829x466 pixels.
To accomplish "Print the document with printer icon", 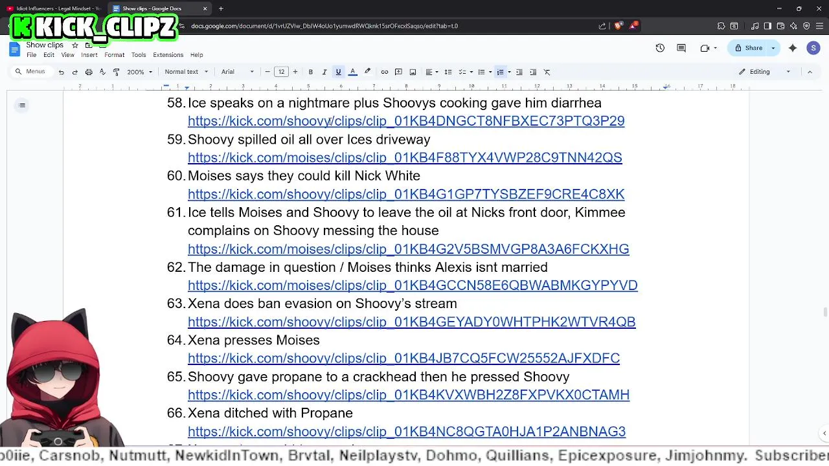I will 89,72.
